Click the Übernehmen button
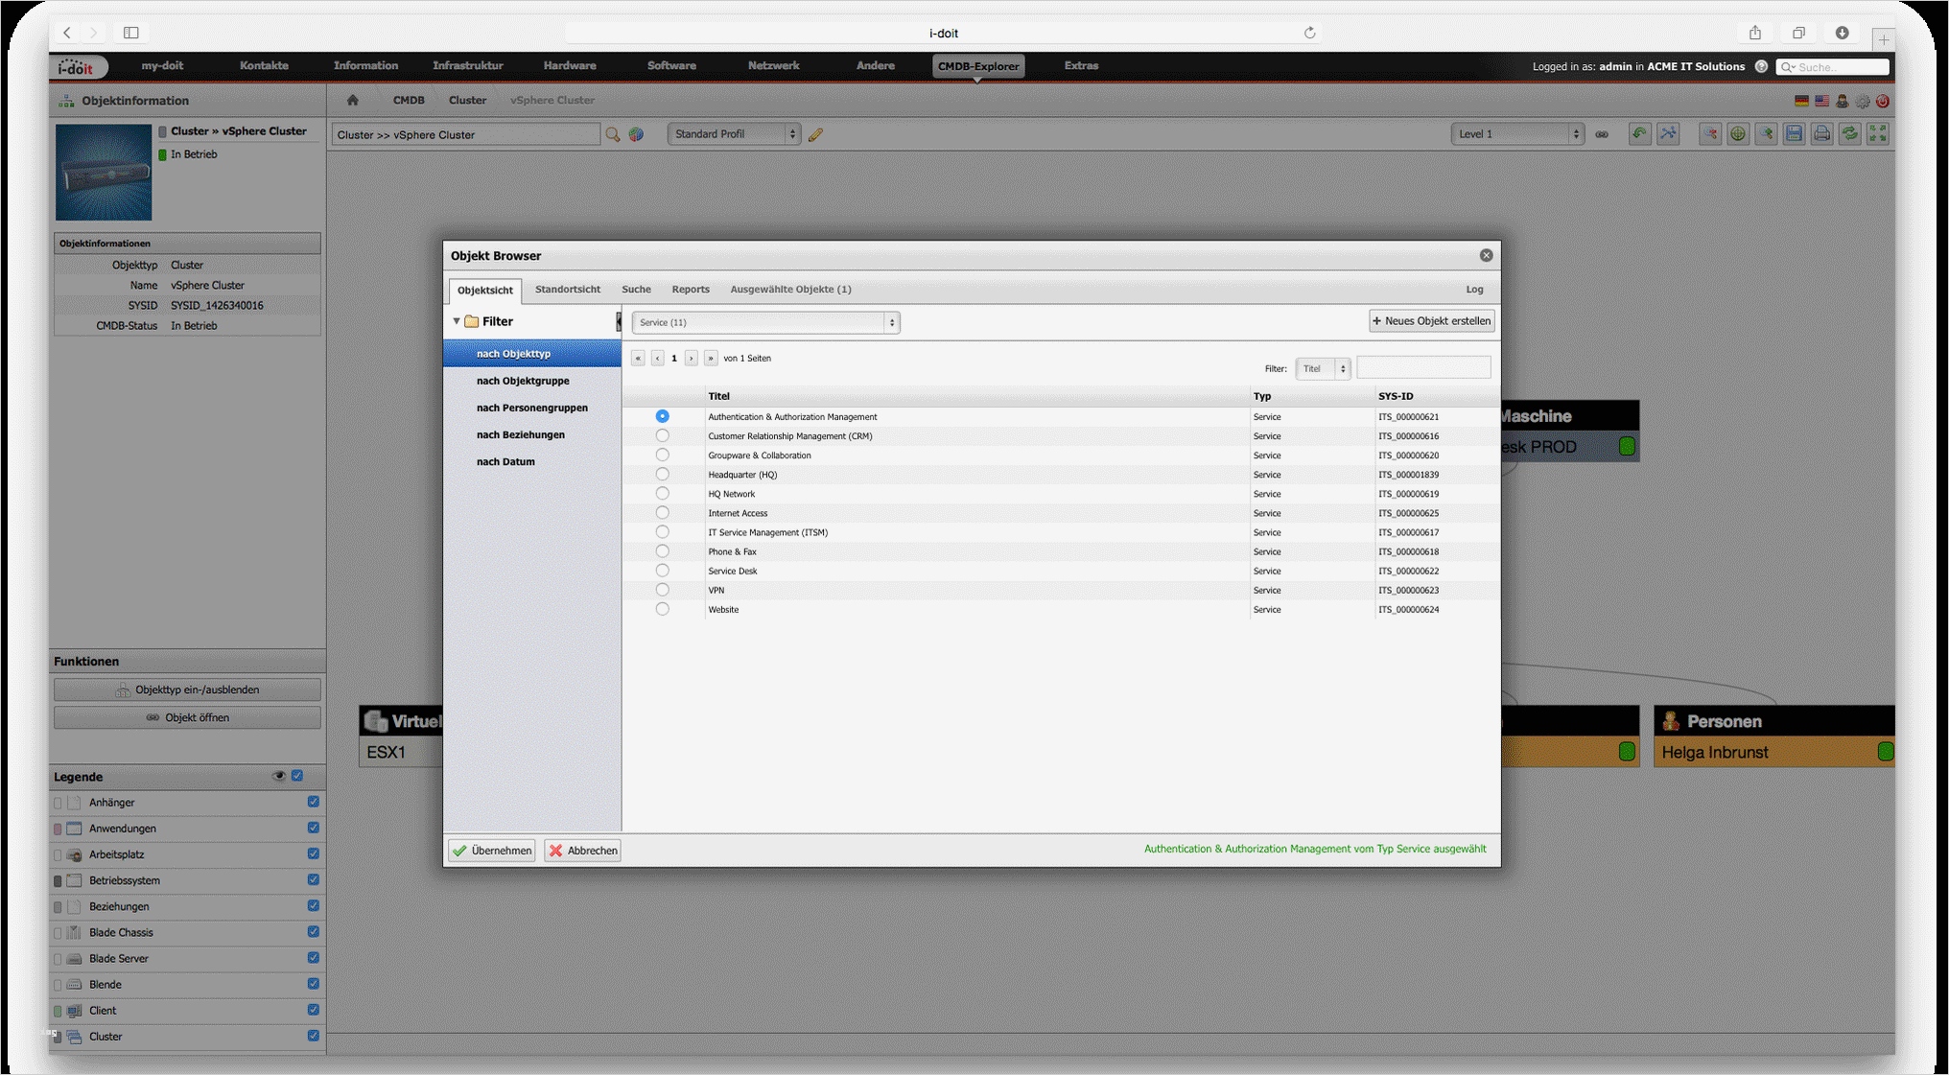1949x1075 pixels. (x=492, y=851)
